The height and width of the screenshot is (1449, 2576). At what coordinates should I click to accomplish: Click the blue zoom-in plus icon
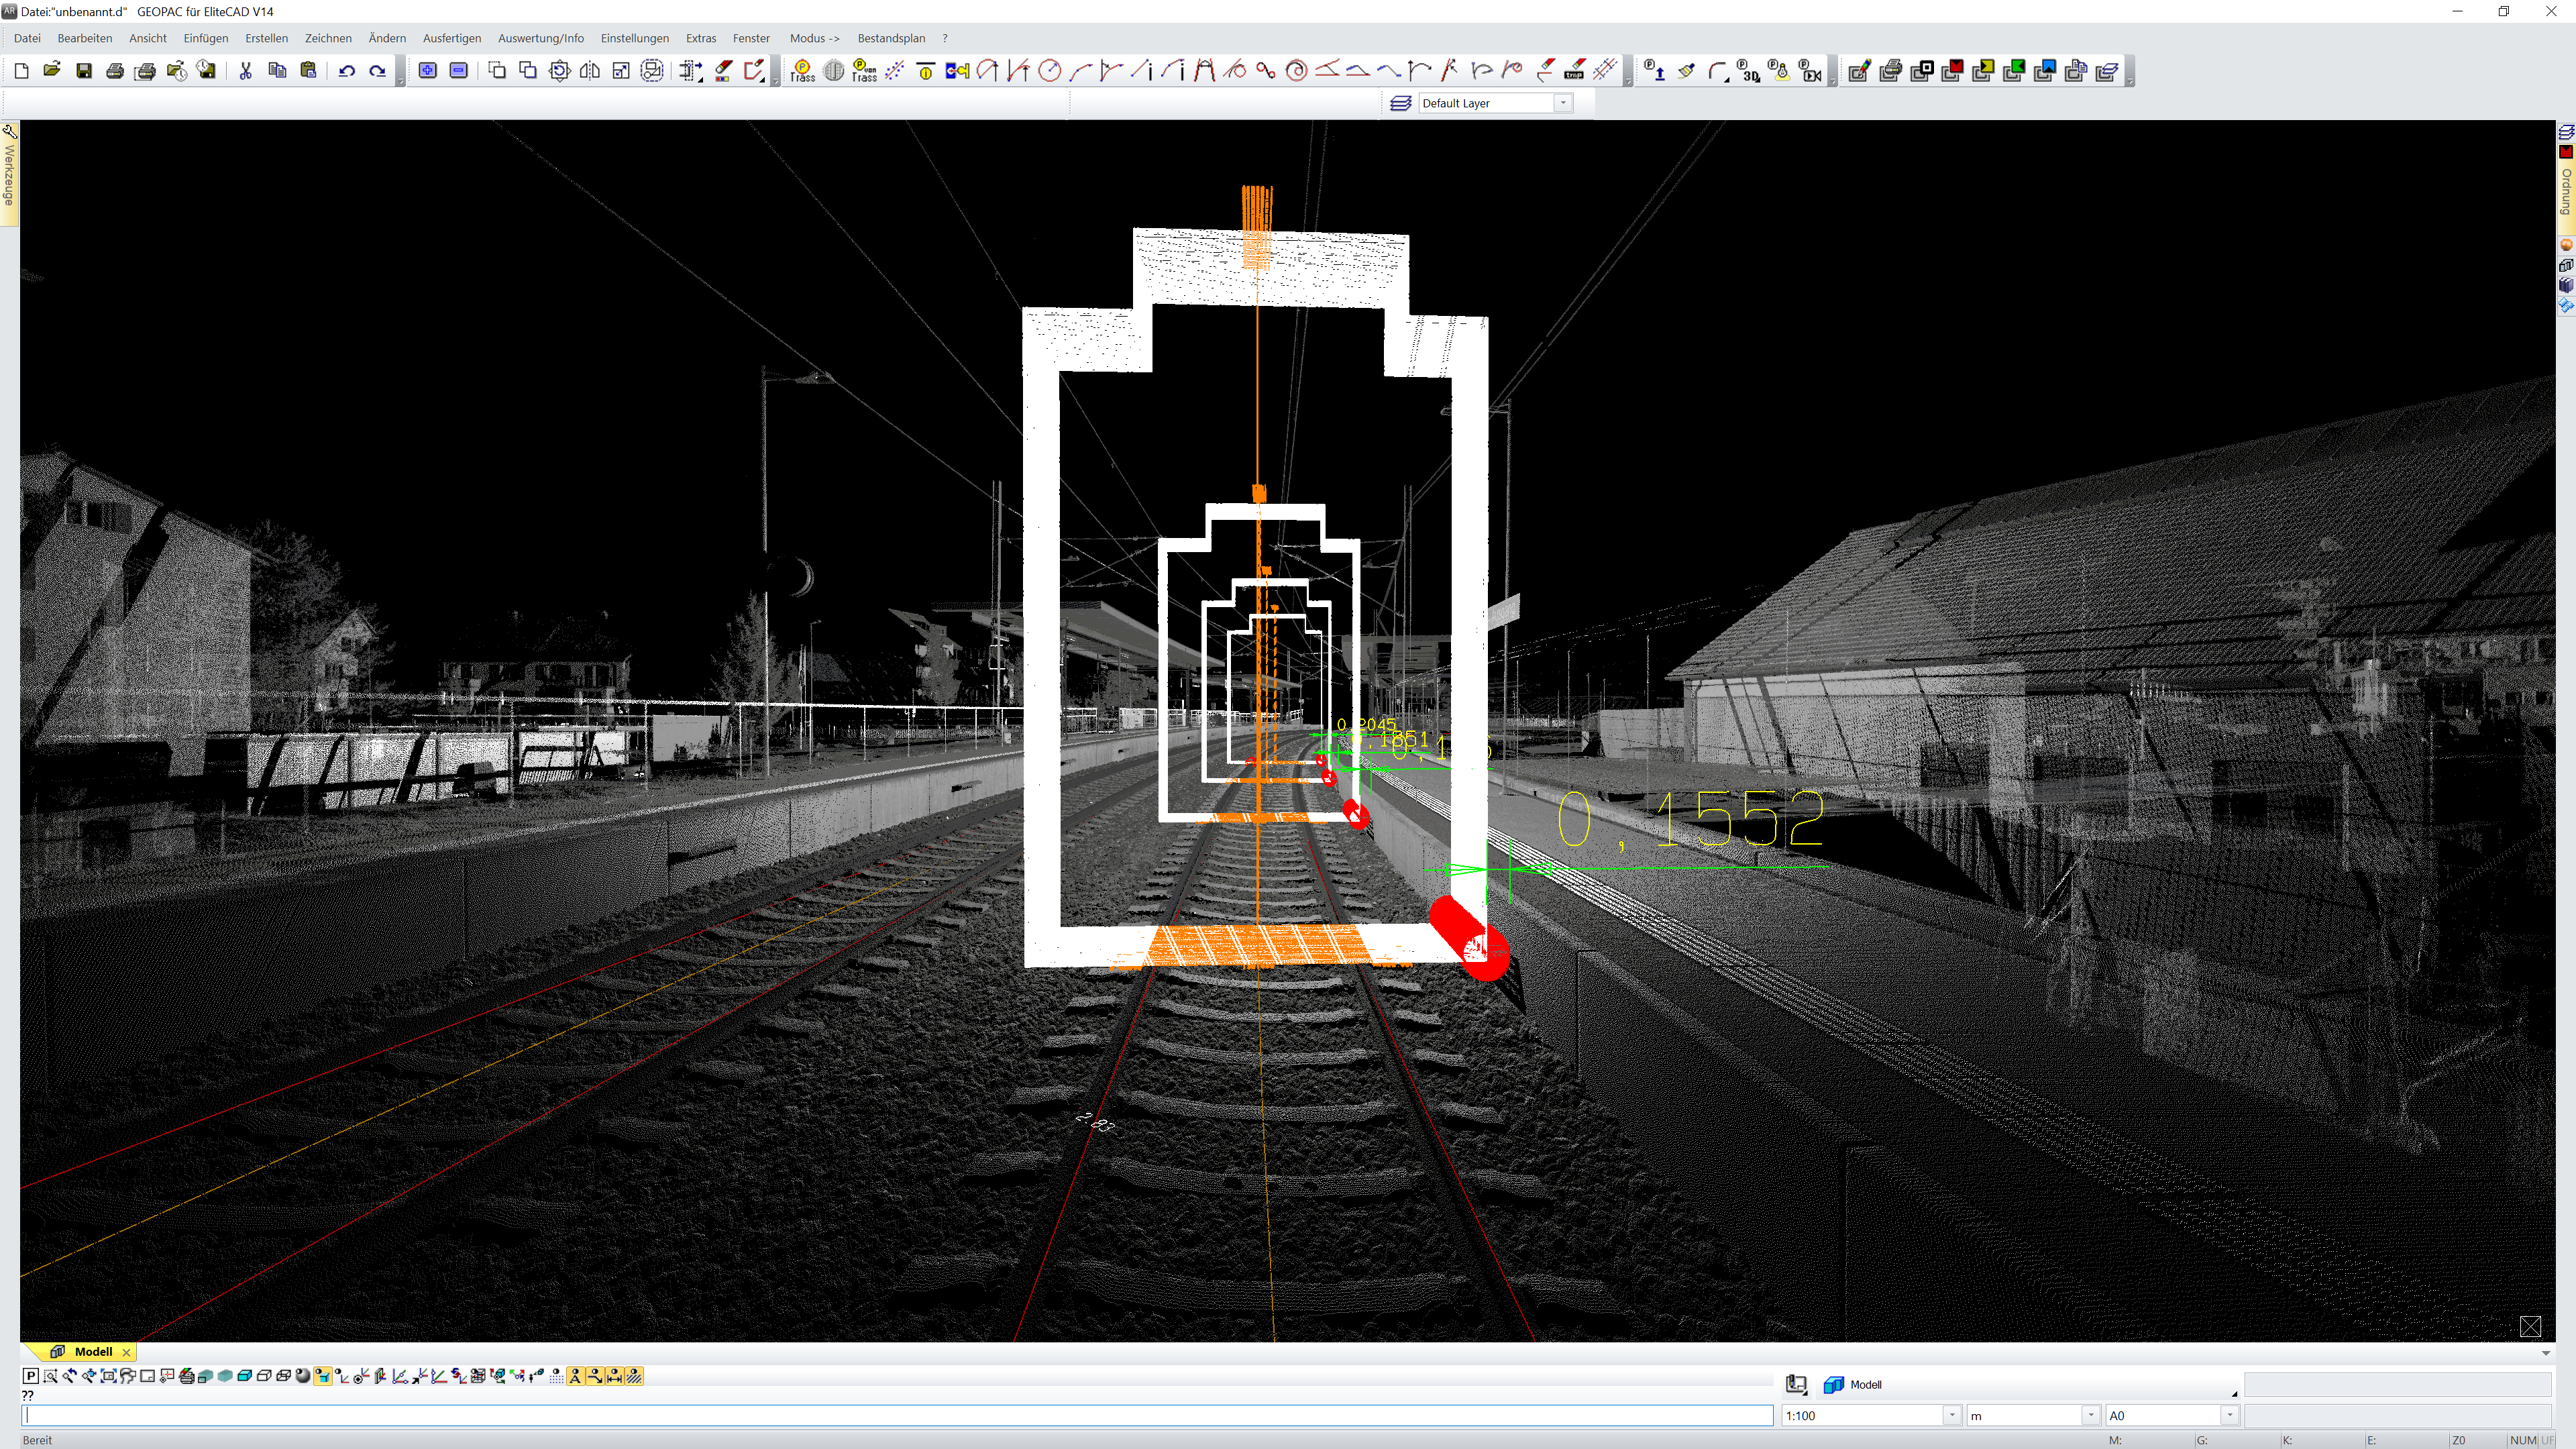pyautogui.click(x=427, y=71)
